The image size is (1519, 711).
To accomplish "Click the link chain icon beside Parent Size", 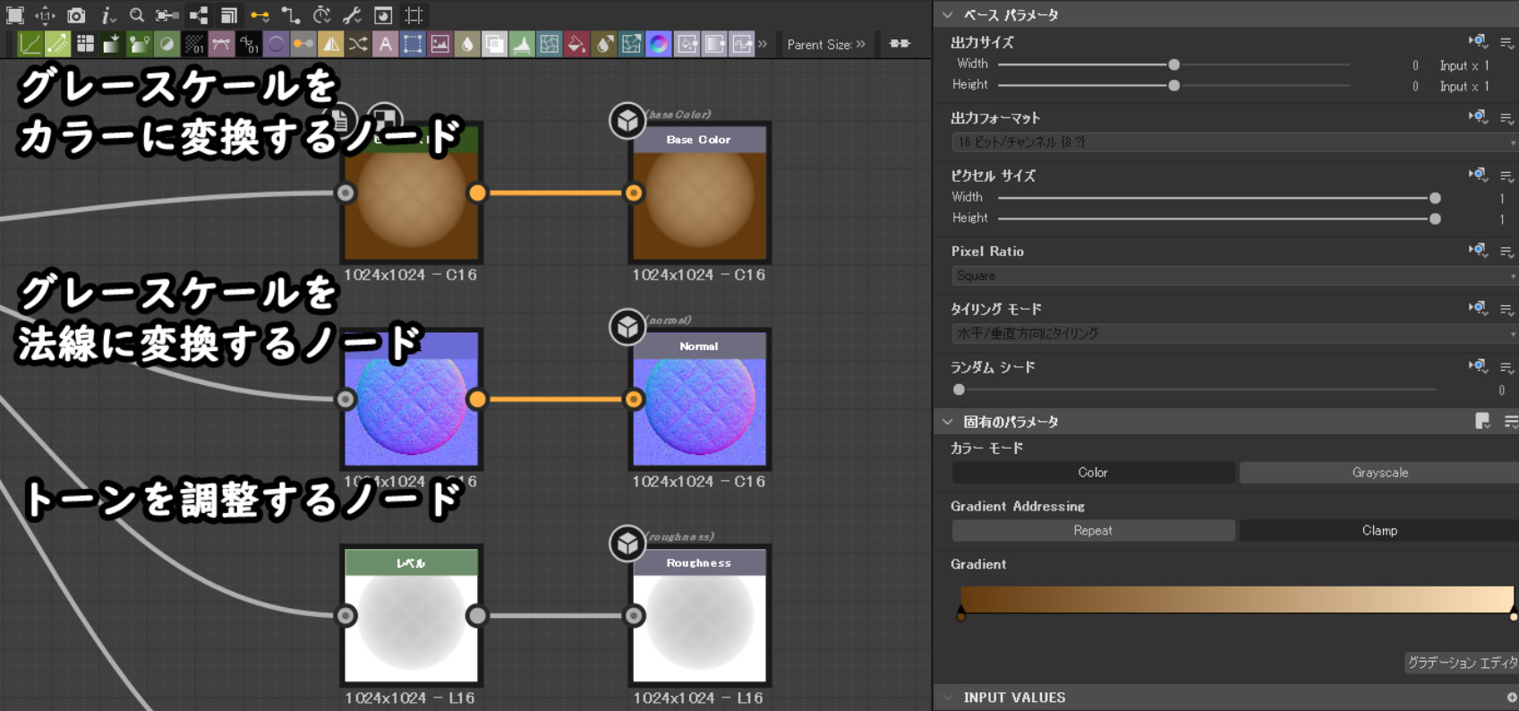I will pyautogui.click(x=900, y=44).
